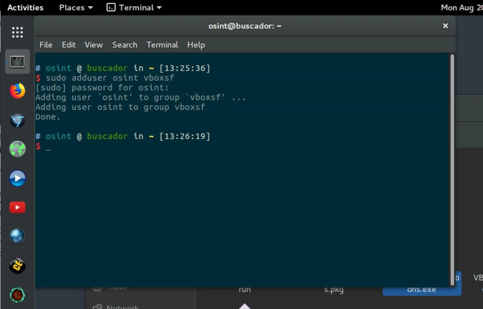Click the Terminal icon in the dock
Viewport: 483px width, 309px height.
coord(17,62)
